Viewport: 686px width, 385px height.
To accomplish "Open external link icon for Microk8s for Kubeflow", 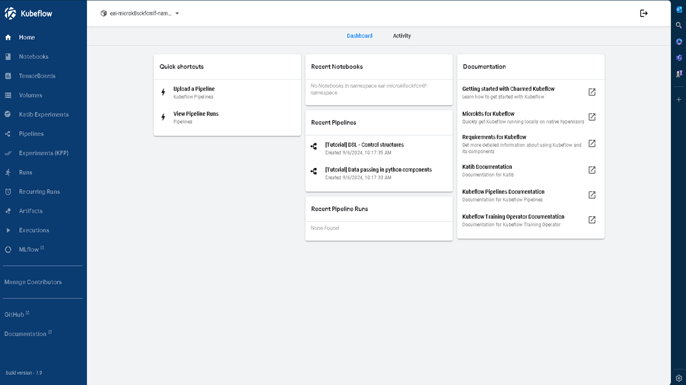I will tap(592, 117).
